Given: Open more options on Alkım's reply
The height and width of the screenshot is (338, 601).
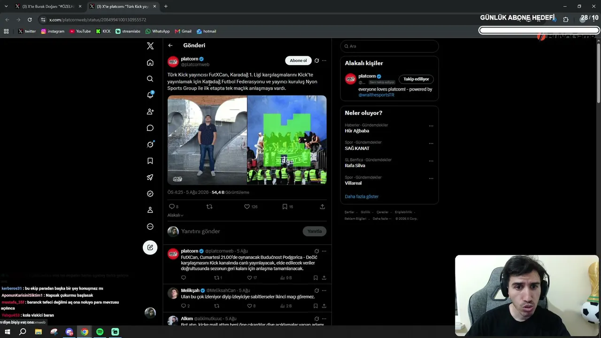Looking at the screenshot, I should point(324,319).
